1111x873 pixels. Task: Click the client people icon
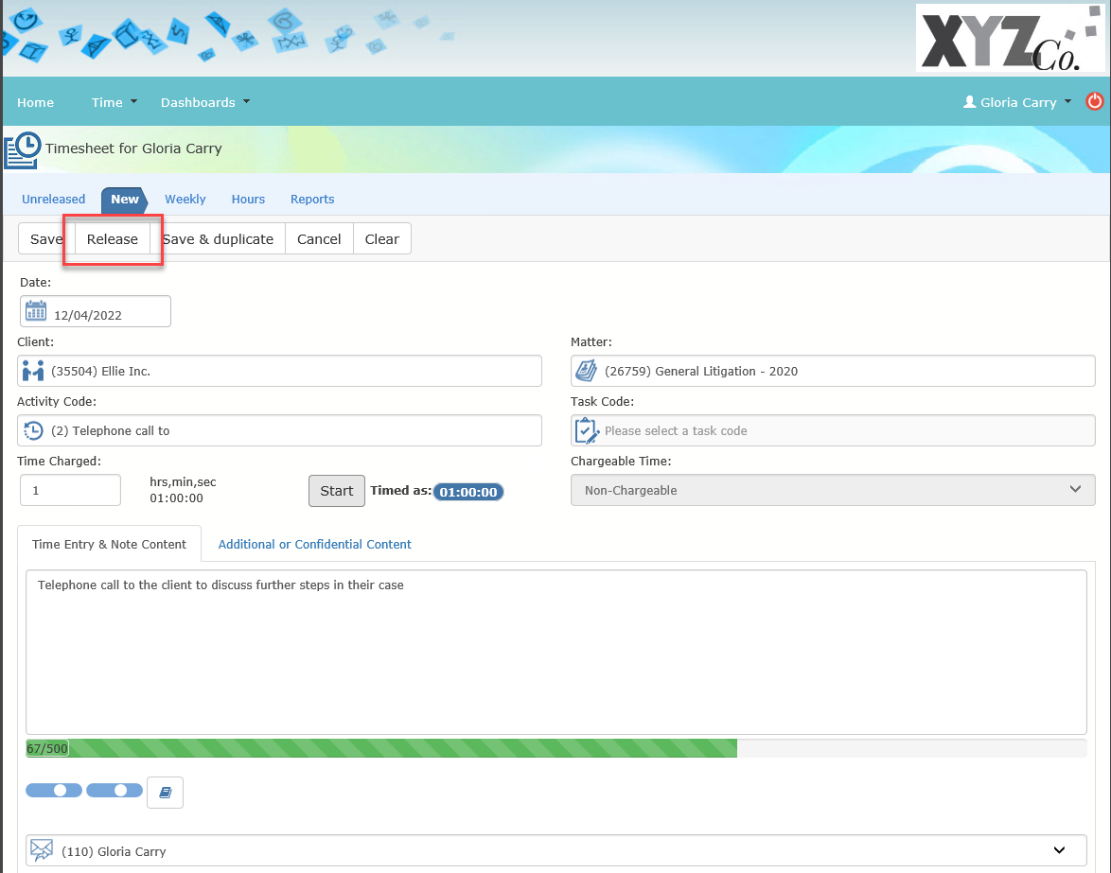pos(32,371)
